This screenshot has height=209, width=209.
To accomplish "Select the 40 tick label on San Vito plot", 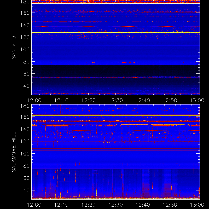I will coord(26,86).
